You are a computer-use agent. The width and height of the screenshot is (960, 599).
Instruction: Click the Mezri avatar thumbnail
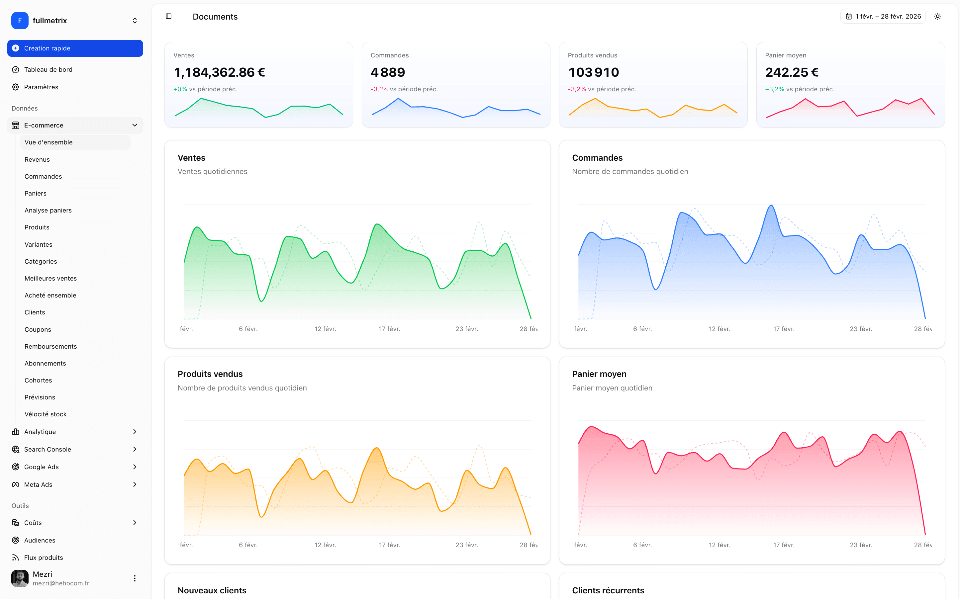pyautogui.click(x=20, y=578)
